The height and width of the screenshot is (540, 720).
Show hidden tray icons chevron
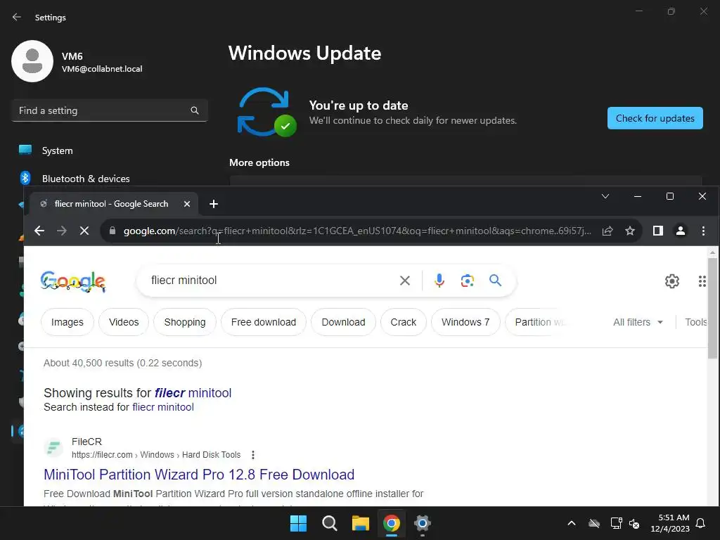tap(572, 523)
